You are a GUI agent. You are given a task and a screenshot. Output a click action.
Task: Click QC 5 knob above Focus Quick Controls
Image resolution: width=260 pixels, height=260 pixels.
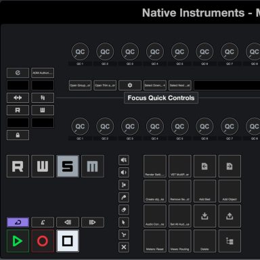[179, 51]
